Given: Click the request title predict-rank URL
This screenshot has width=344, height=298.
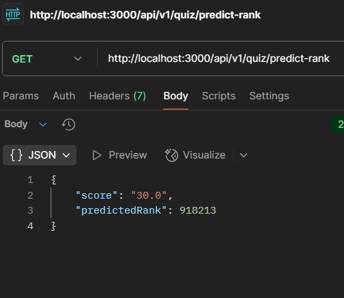Looking at the screenshot, I should (x=145, y=15).
